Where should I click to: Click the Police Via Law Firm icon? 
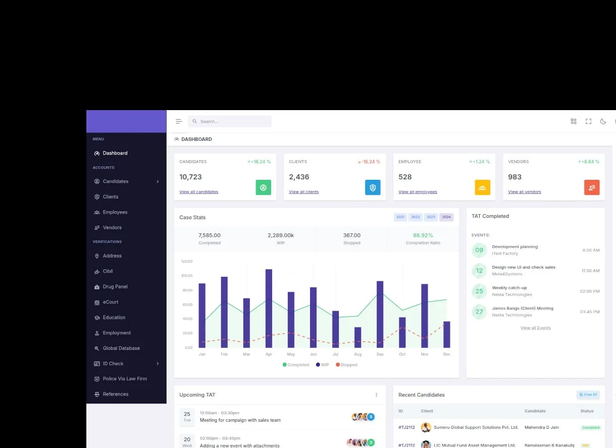(97, 379)
